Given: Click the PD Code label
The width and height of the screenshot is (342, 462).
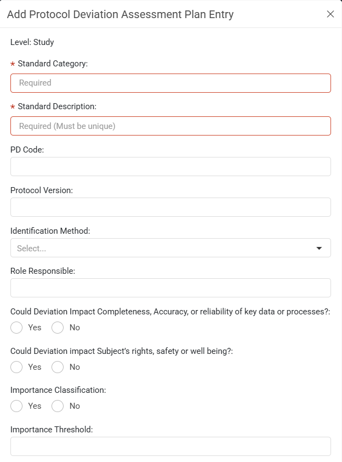Looking at the screenshot, I should (27, 150).
